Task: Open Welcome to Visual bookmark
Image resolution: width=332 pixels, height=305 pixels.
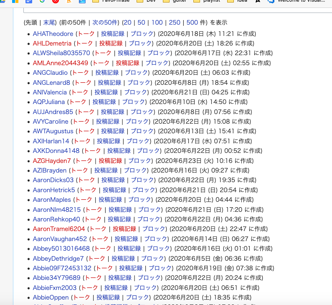Action: pos(296,1)
